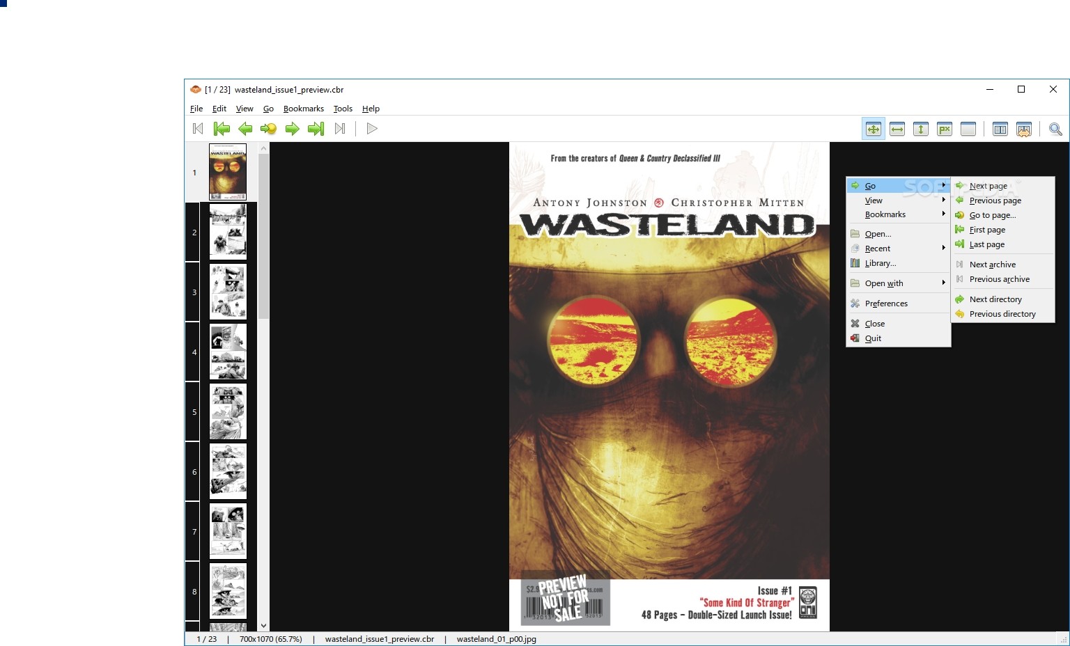
Task: Click the MComix icon in title bar
Action: coord(196,89)
